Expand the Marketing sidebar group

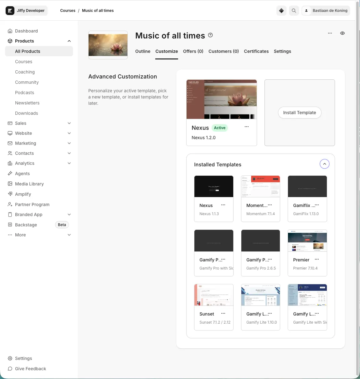pos(69,143)
